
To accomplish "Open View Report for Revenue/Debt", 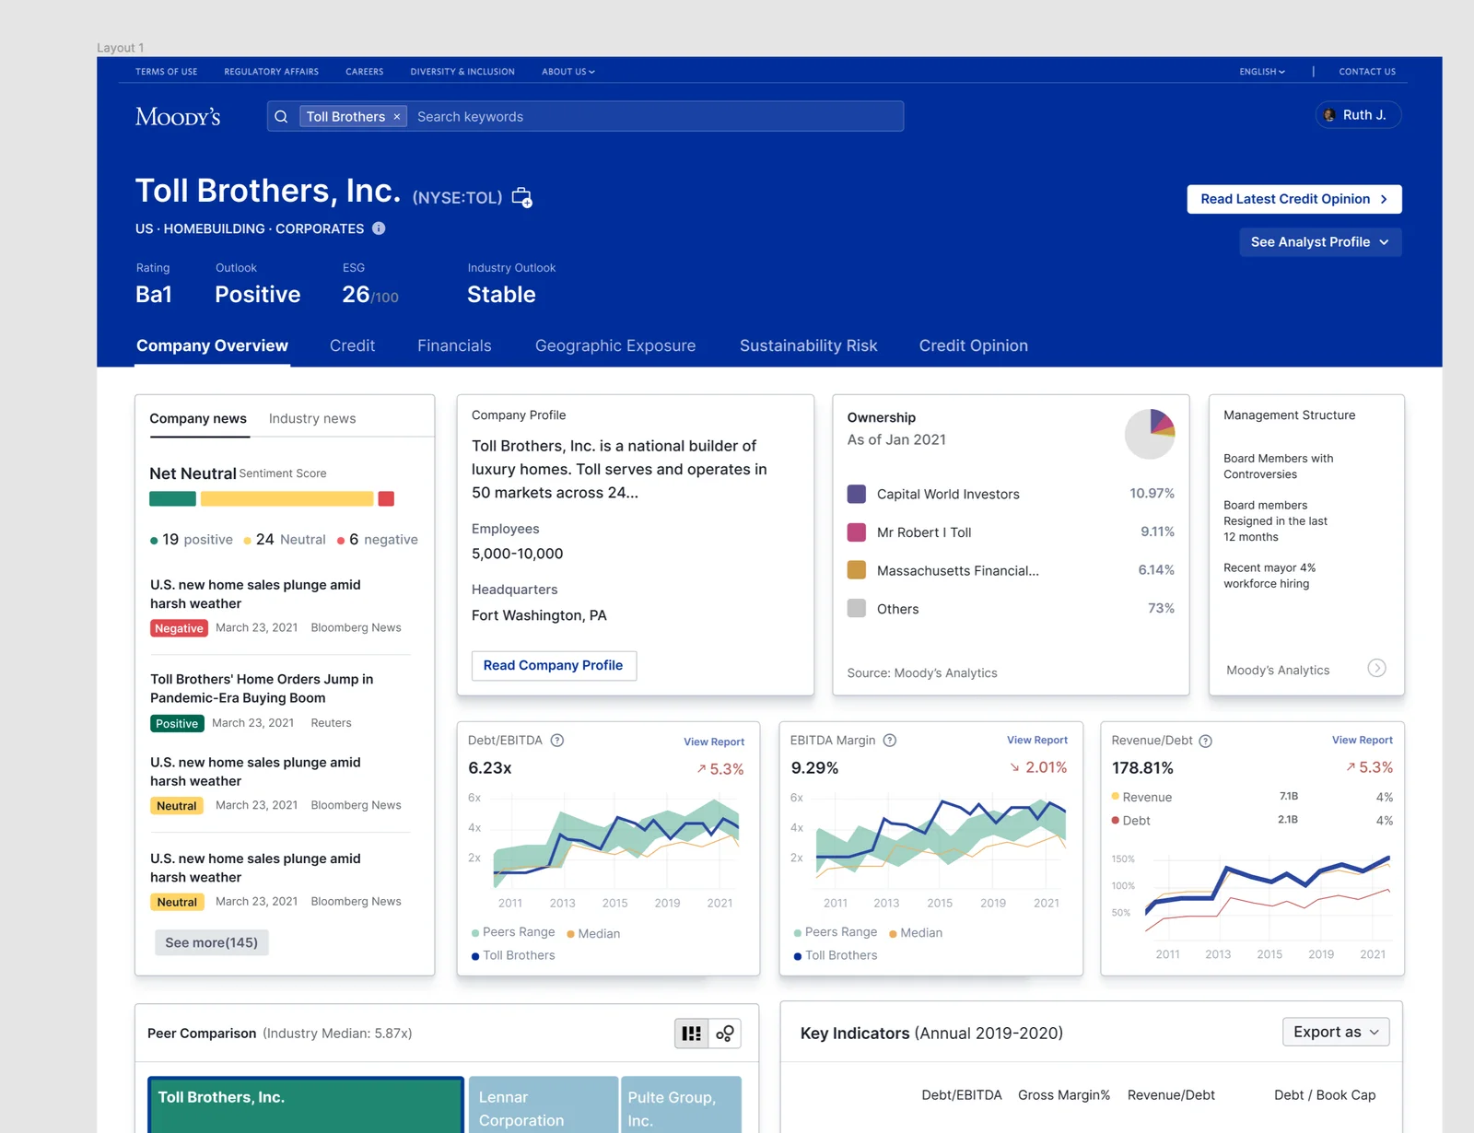I will (1362, 740).
